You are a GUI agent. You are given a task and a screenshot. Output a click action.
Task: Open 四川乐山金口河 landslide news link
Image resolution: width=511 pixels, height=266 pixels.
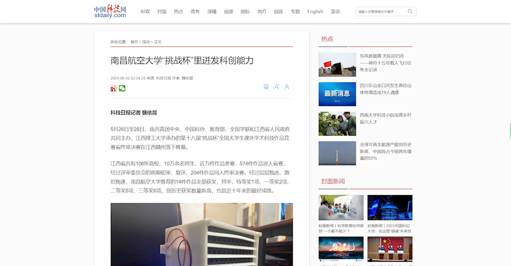pyautogui.click(x=385, y=89)
